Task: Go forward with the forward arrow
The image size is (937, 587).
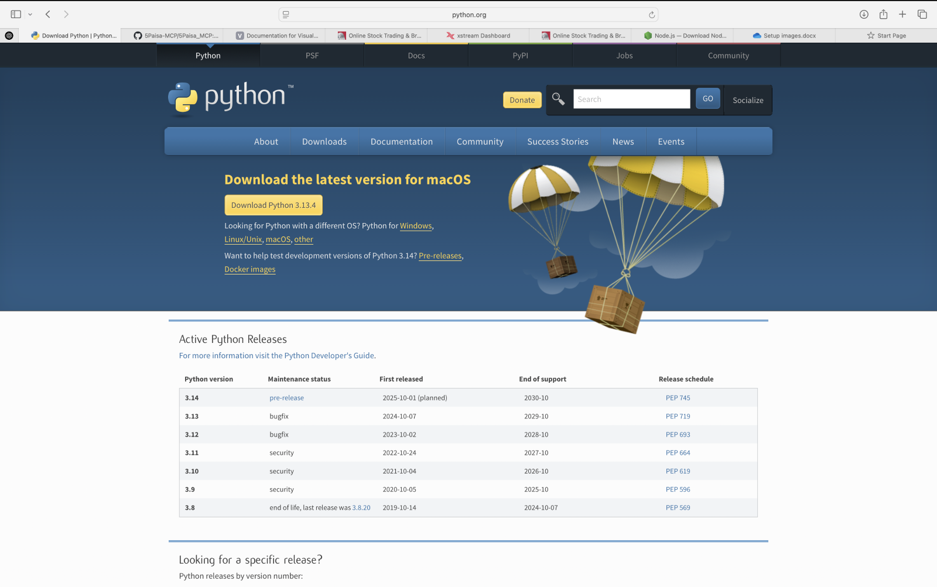Action: (x=66, y=14)
